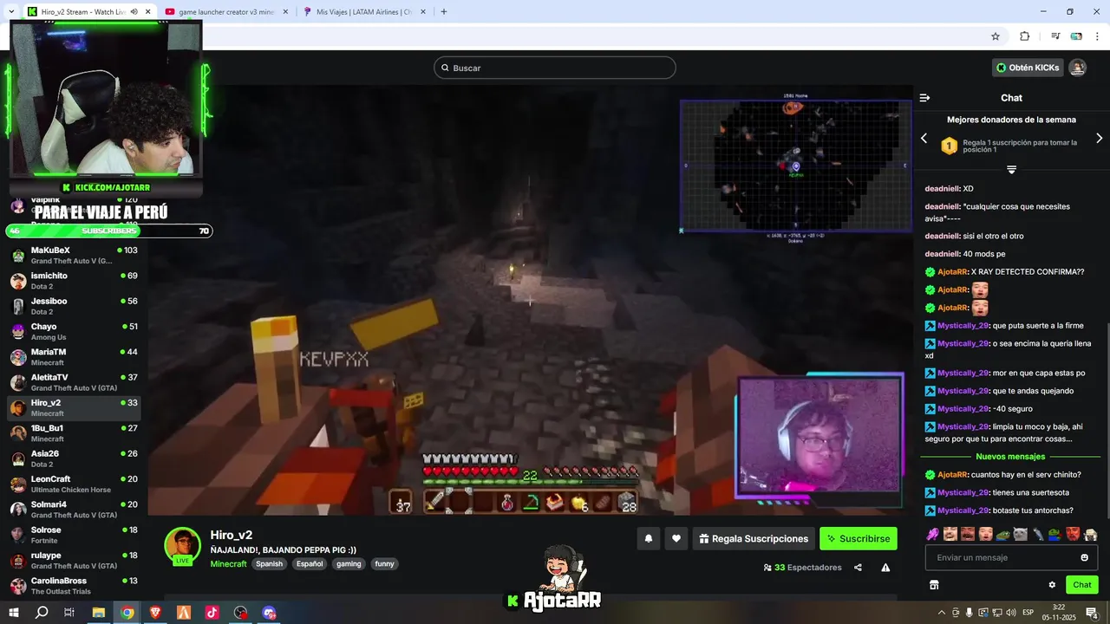Go to previous top donor
This screenshot has width=1110, height=624.
pos(924,139)
